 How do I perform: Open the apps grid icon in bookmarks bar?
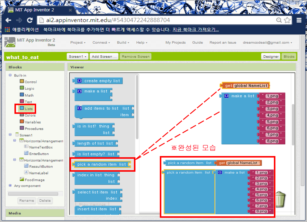click(x=7, y=30)
